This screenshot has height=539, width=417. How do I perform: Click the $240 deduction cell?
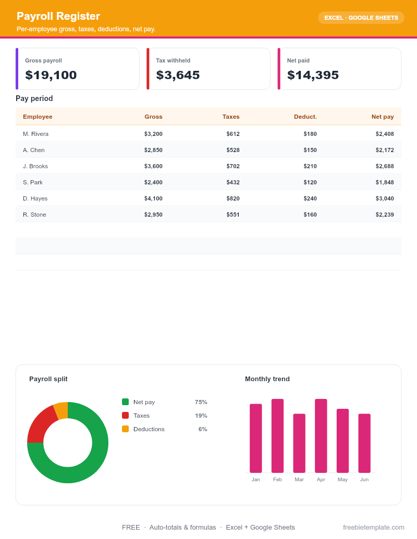click(x=310, y=198)
